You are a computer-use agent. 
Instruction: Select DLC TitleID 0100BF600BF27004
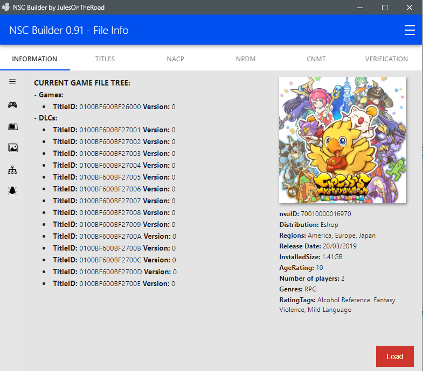coord(114,165)
